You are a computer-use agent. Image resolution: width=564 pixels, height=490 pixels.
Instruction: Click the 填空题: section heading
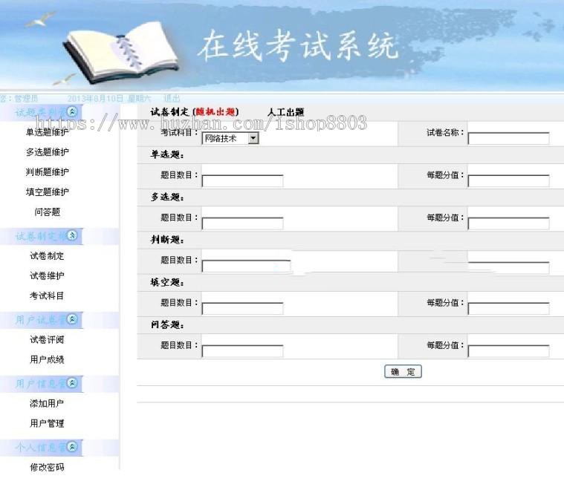click(x=167, y=283)
